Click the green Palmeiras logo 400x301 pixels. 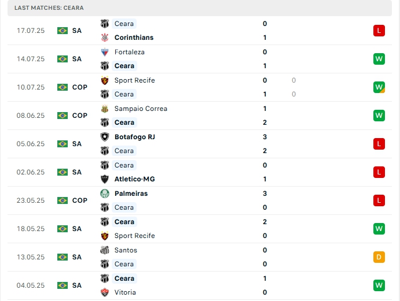[105, 194]
